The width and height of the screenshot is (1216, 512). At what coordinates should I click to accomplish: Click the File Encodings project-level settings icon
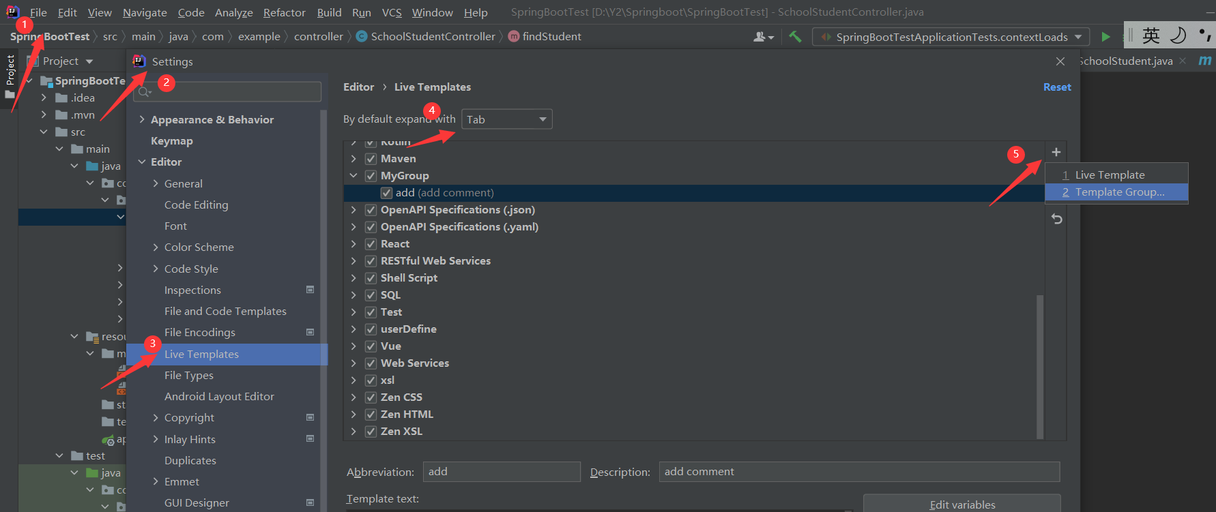[x=310, y=332]
